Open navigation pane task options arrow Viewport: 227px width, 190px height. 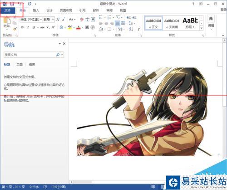point(60,44)
